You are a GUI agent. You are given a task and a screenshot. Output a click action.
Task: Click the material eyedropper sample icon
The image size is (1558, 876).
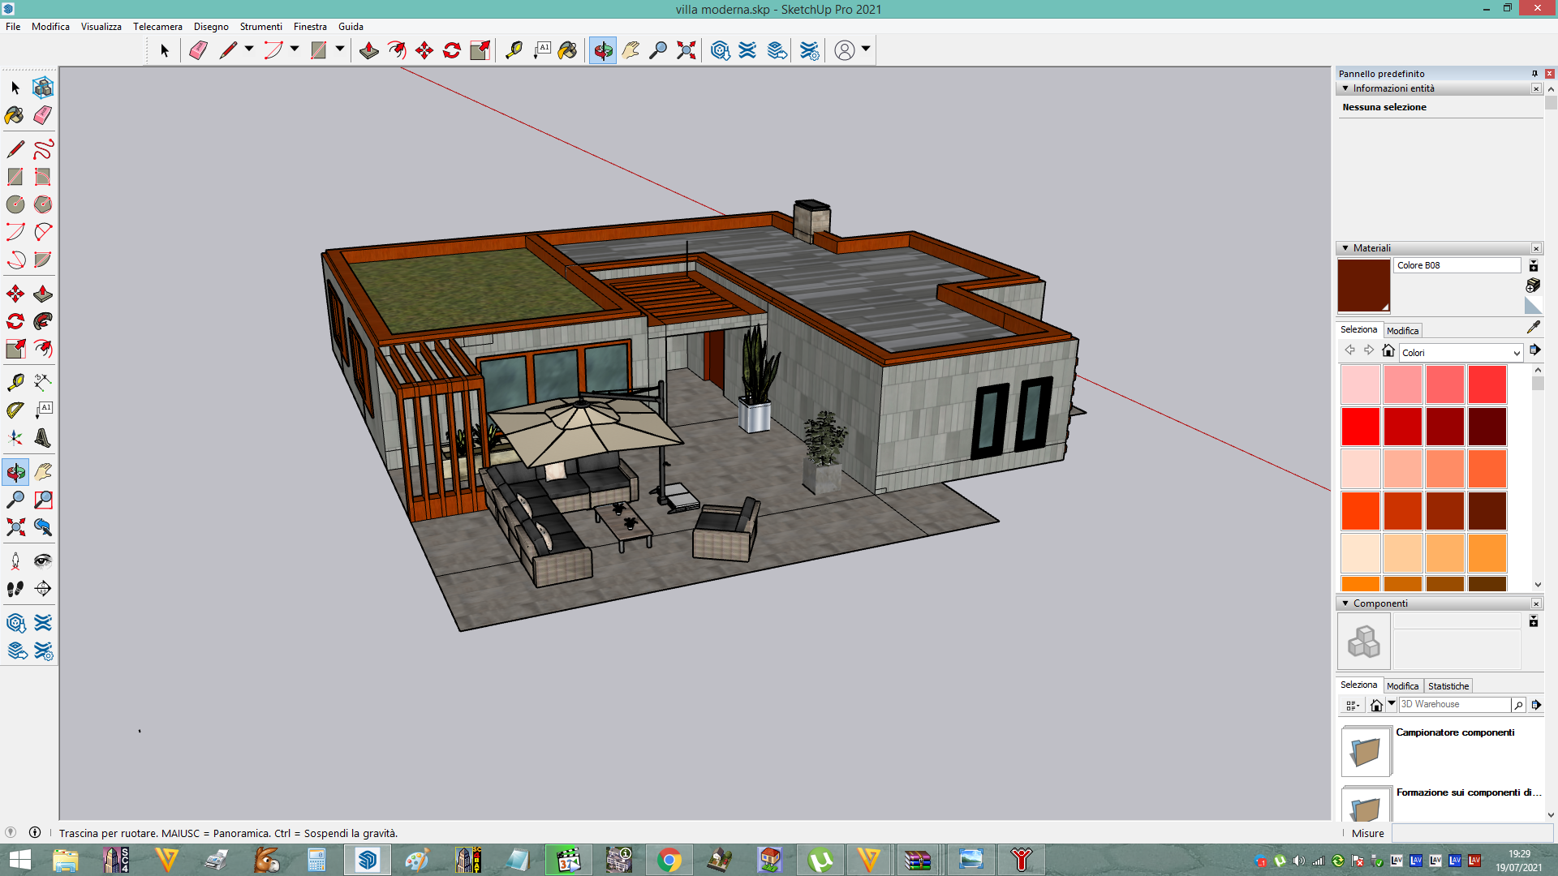(x=1533, y=327)
